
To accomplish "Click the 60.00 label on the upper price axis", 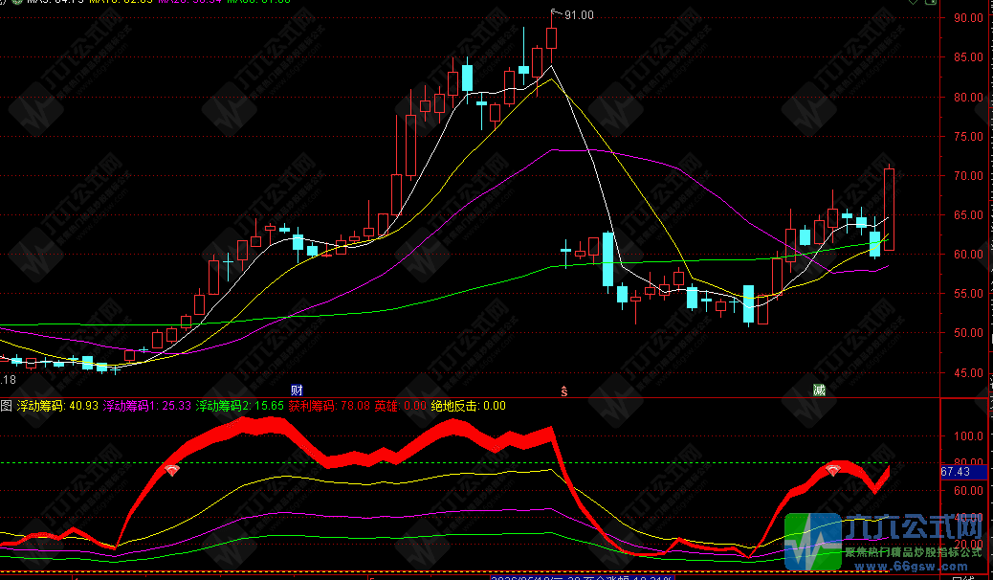I will click(968, 255).
